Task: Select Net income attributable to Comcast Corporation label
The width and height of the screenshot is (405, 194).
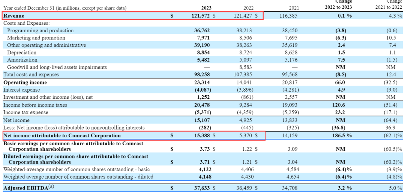Action: pyautogui.click(x=62, y=135)
